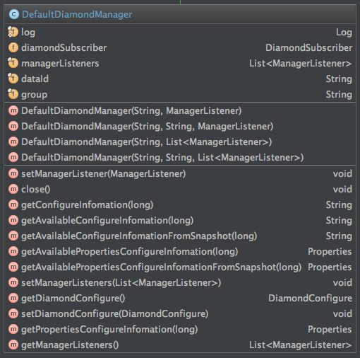Click the class icon beside DefaultDiamondManager title
Image resolution: width=360 pixels, height=358 pixels.
tap(14, 14)
